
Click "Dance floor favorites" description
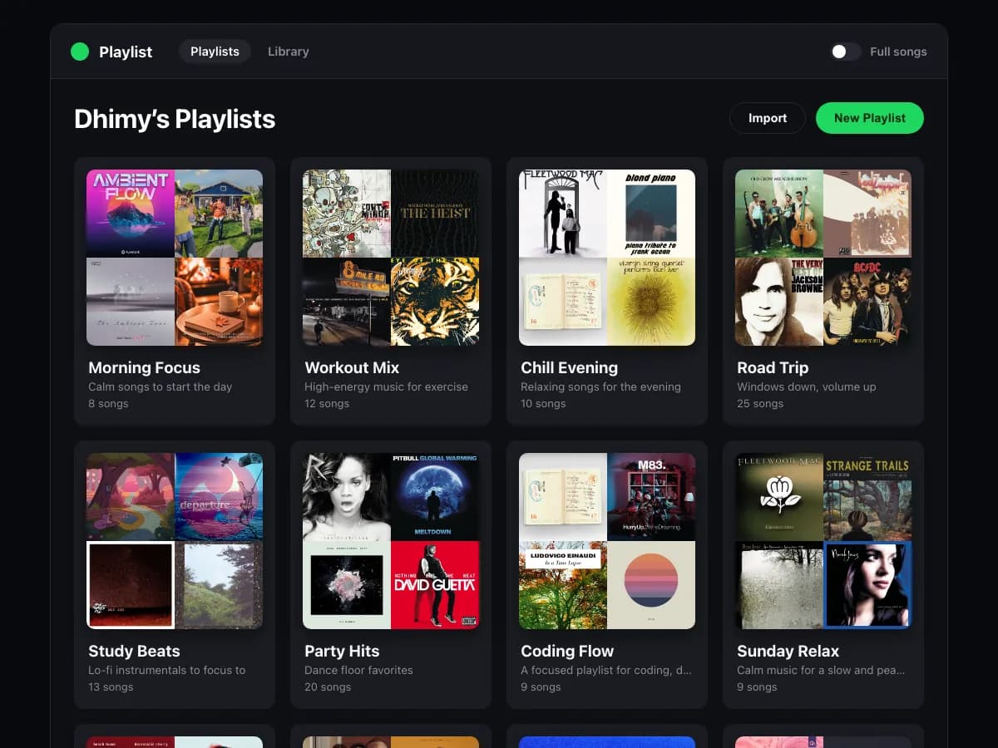click(358, 670)
